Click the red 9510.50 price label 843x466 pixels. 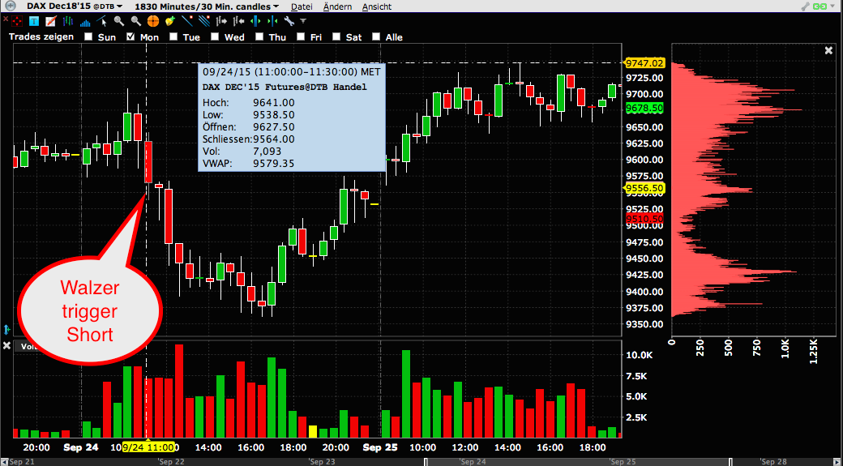[644, 219]
